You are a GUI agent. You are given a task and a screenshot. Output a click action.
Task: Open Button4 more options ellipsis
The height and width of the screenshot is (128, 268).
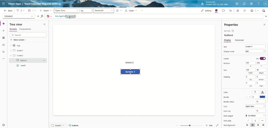(x=44, y=60)
